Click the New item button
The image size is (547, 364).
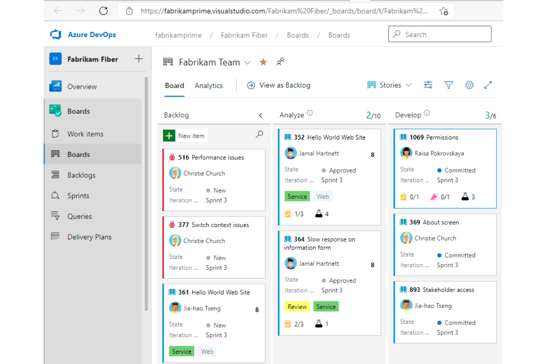coord(184,135)
